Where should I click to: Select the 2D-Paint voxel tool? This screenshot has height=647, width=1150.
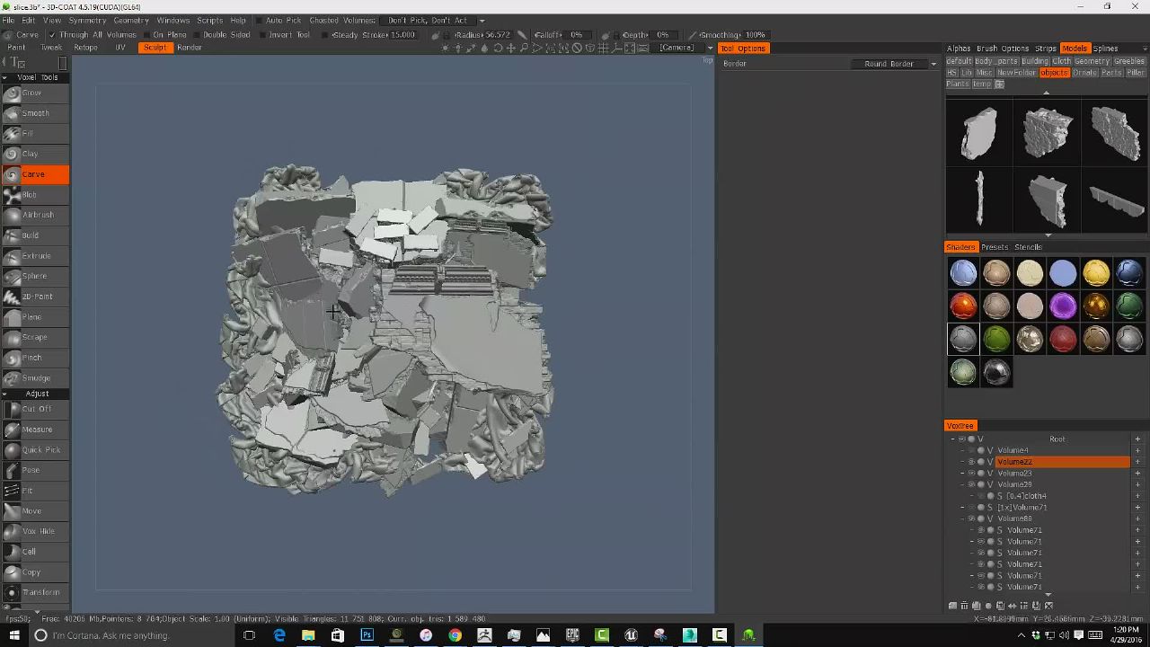click(x=34, y=297)
